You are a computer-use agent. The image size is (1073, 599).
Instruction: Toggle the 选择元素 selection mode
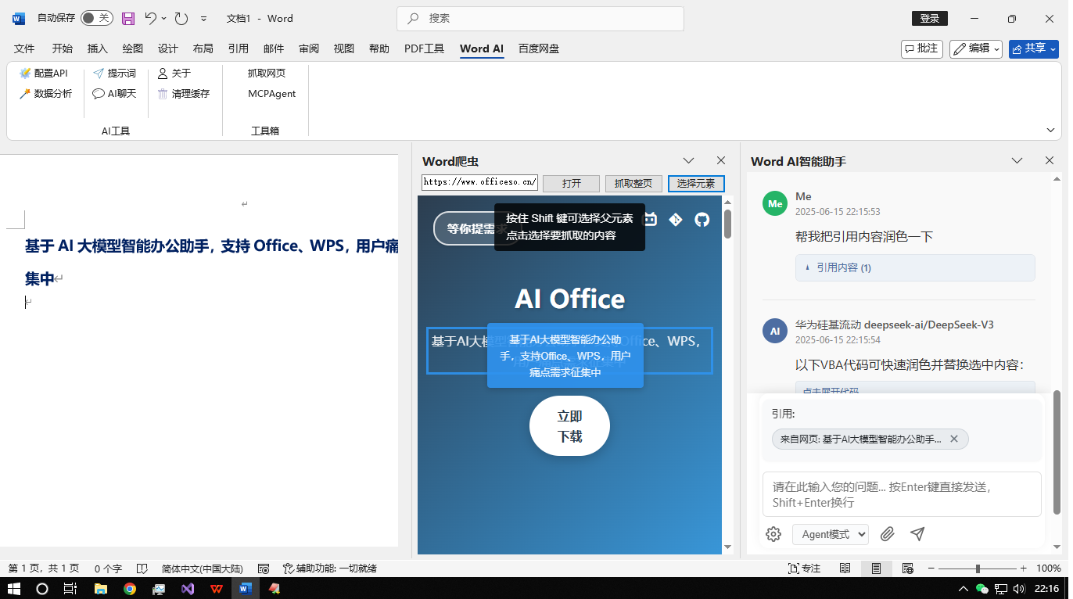pyautogui.click(x=695, y=183)
